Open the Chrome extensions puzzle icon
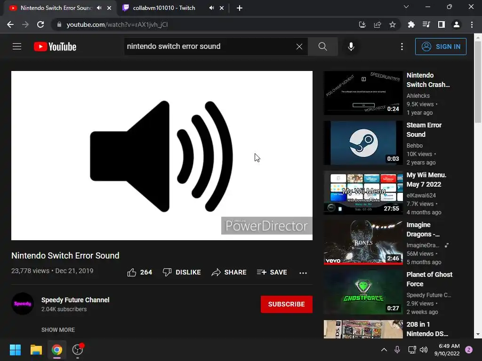The height and width of the screenshot is (361, 482). (x=411, y=24)
